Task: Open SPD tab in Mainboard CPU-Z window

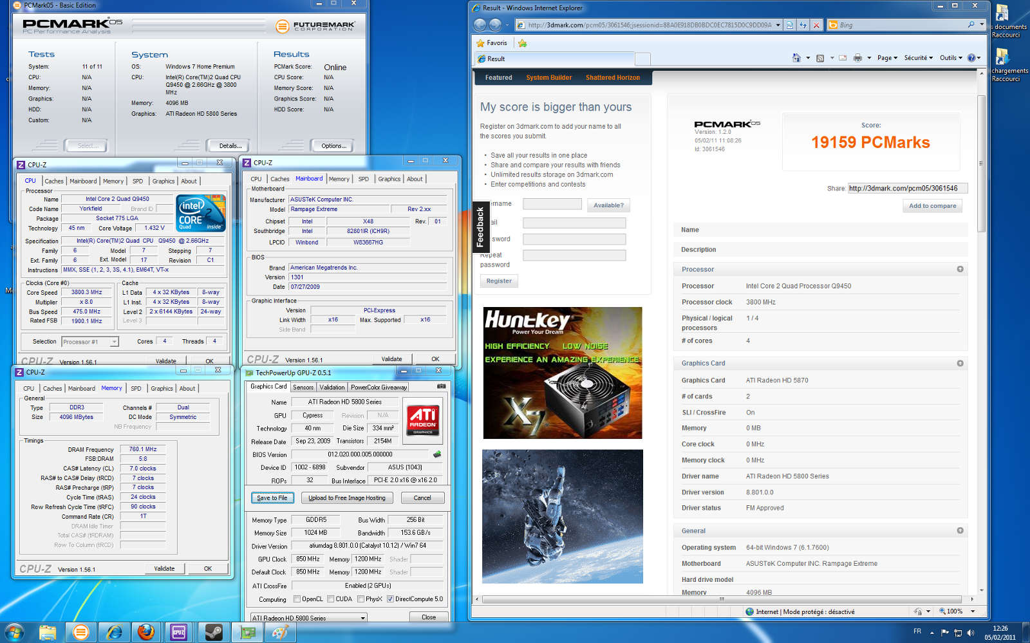Action: (363, 180)
